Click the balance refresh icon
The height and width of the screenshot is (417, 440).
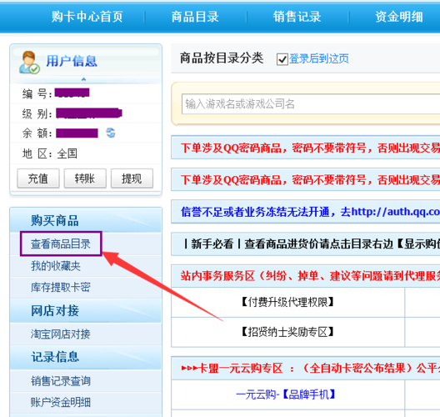(111, 133)
